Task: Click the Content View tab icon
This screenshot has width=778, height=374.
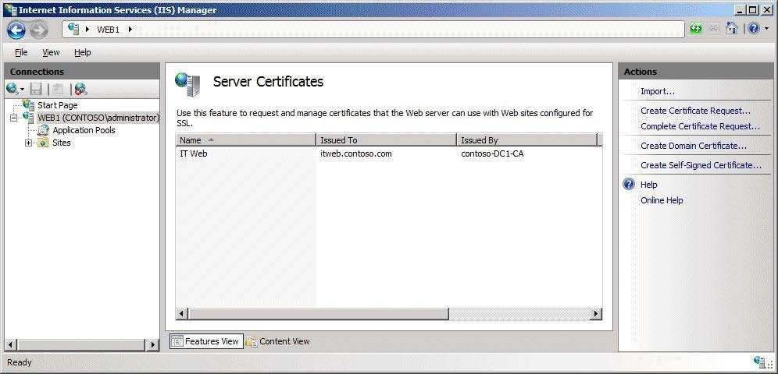Action: pos(252,341)
